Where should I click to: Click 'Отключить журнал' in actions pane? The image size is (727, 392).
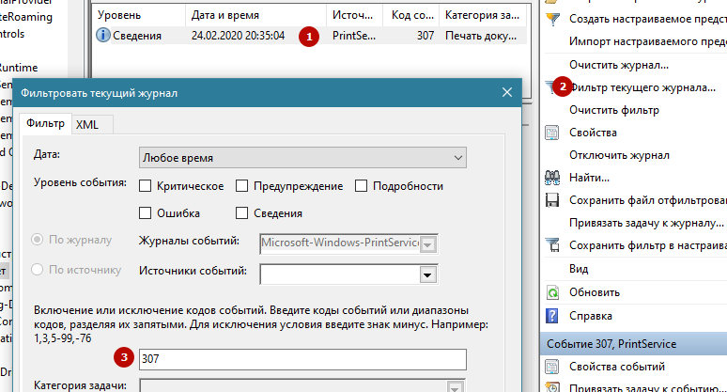(618, 155)
